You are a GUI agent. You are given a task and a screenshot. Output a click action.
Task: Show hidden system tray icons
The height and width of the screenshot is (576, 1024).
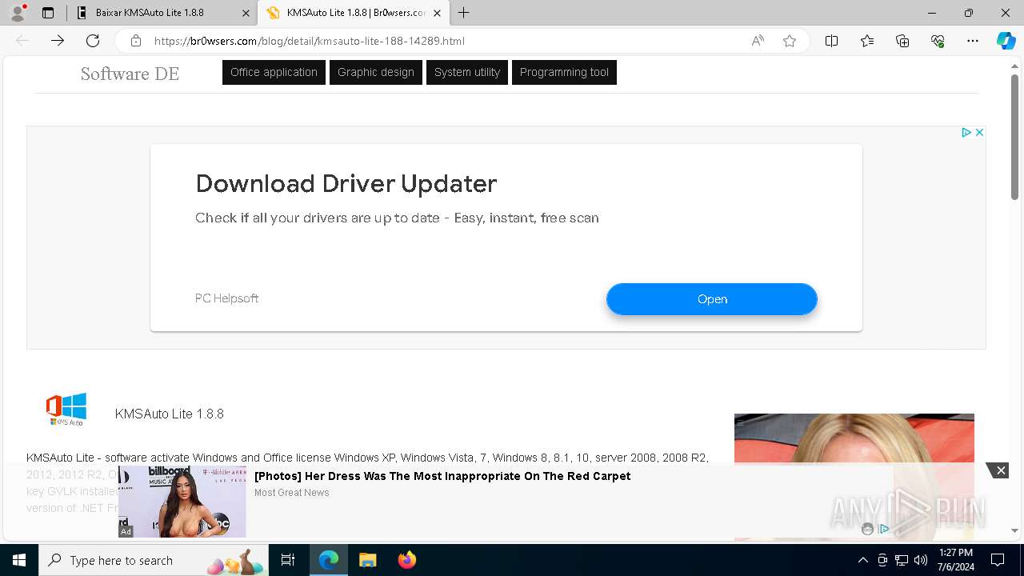(862, 560)
